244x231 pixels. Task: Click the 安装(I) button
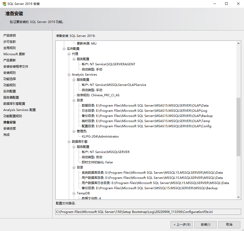tap(205, 225)
